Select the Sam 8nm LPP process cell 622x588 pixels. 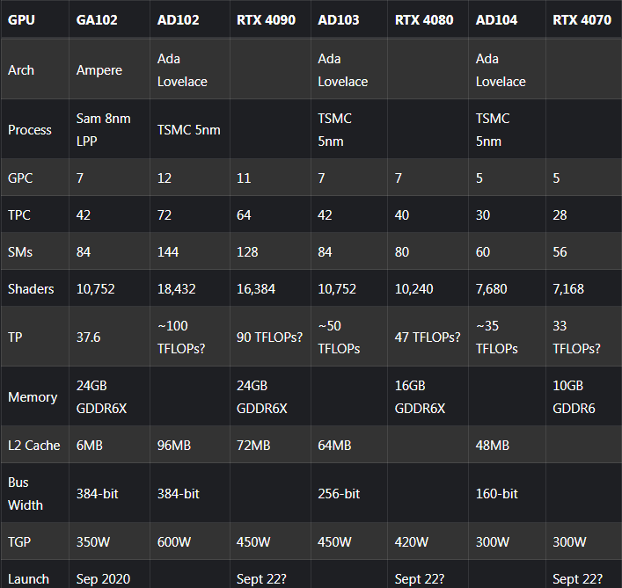point(103,130)
